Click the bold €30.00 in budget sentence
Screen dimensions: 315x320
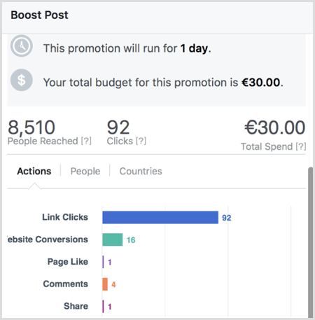pos(261,83)
